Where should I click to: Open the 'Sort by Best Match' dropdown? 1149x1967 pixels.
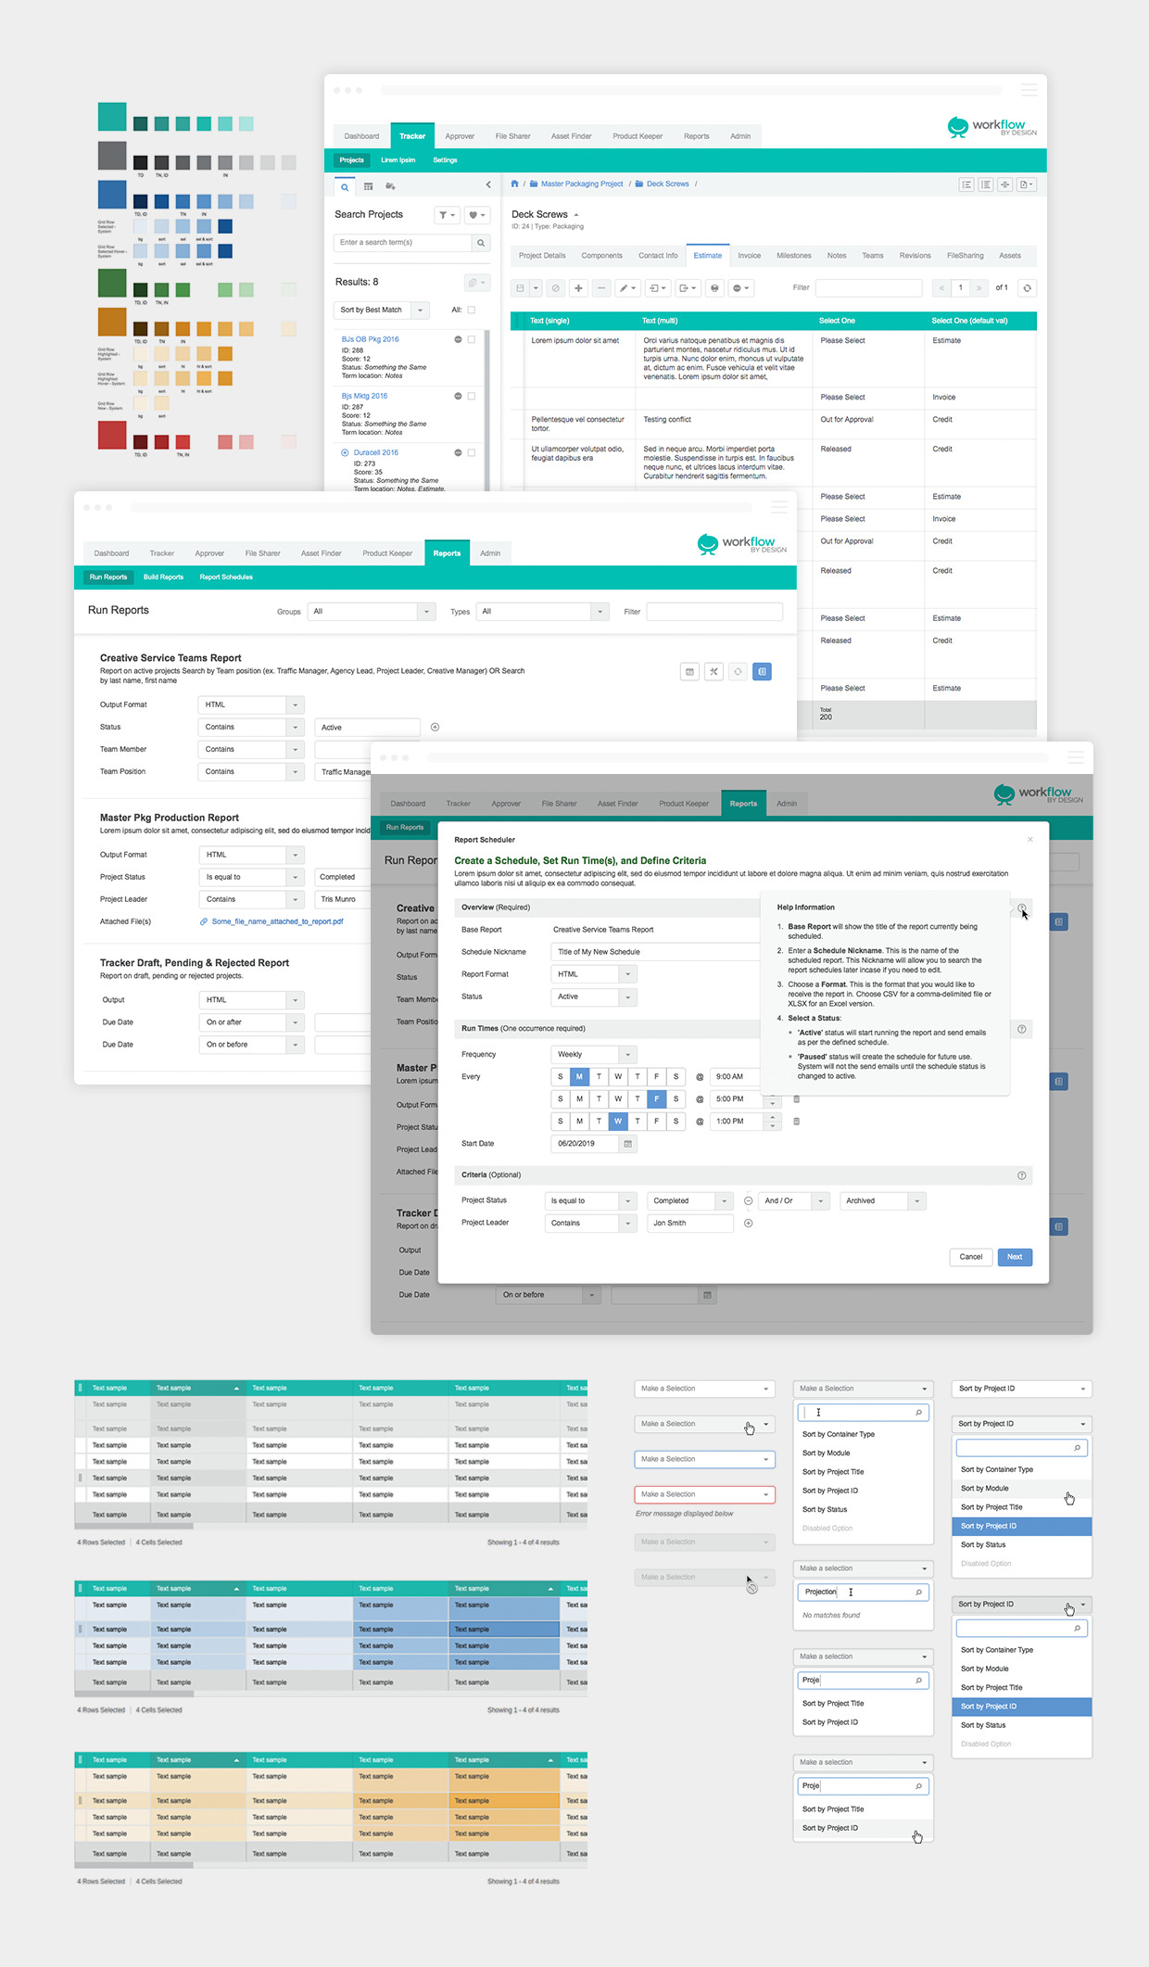(x=381, y=311)
